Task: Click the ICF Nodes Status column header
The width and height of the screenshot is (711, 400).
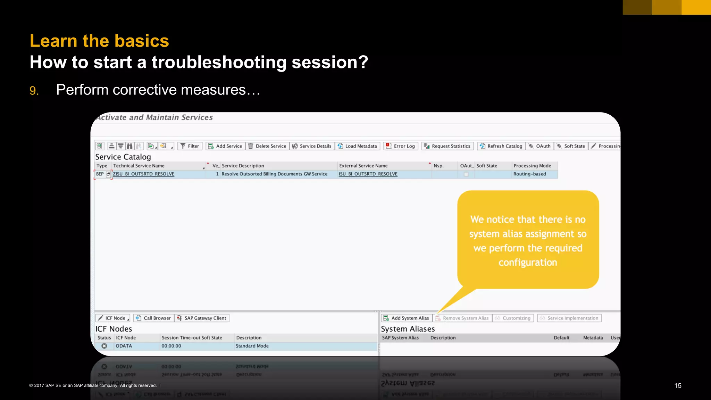Action: pos(104,337)
